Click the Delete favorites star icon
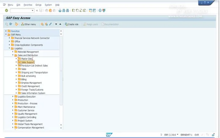Screen dimensions: 220x138 coord(46,24)
